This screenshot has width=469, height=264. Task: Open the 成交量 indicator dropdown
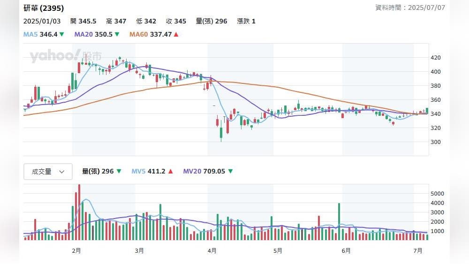48,172
